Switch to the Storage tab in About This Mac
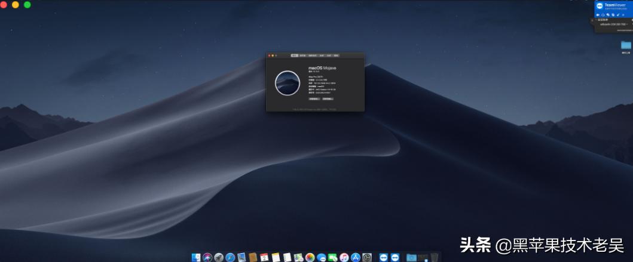Image resolution: width=633 pixels, height=262 pixels. point(311,55)
